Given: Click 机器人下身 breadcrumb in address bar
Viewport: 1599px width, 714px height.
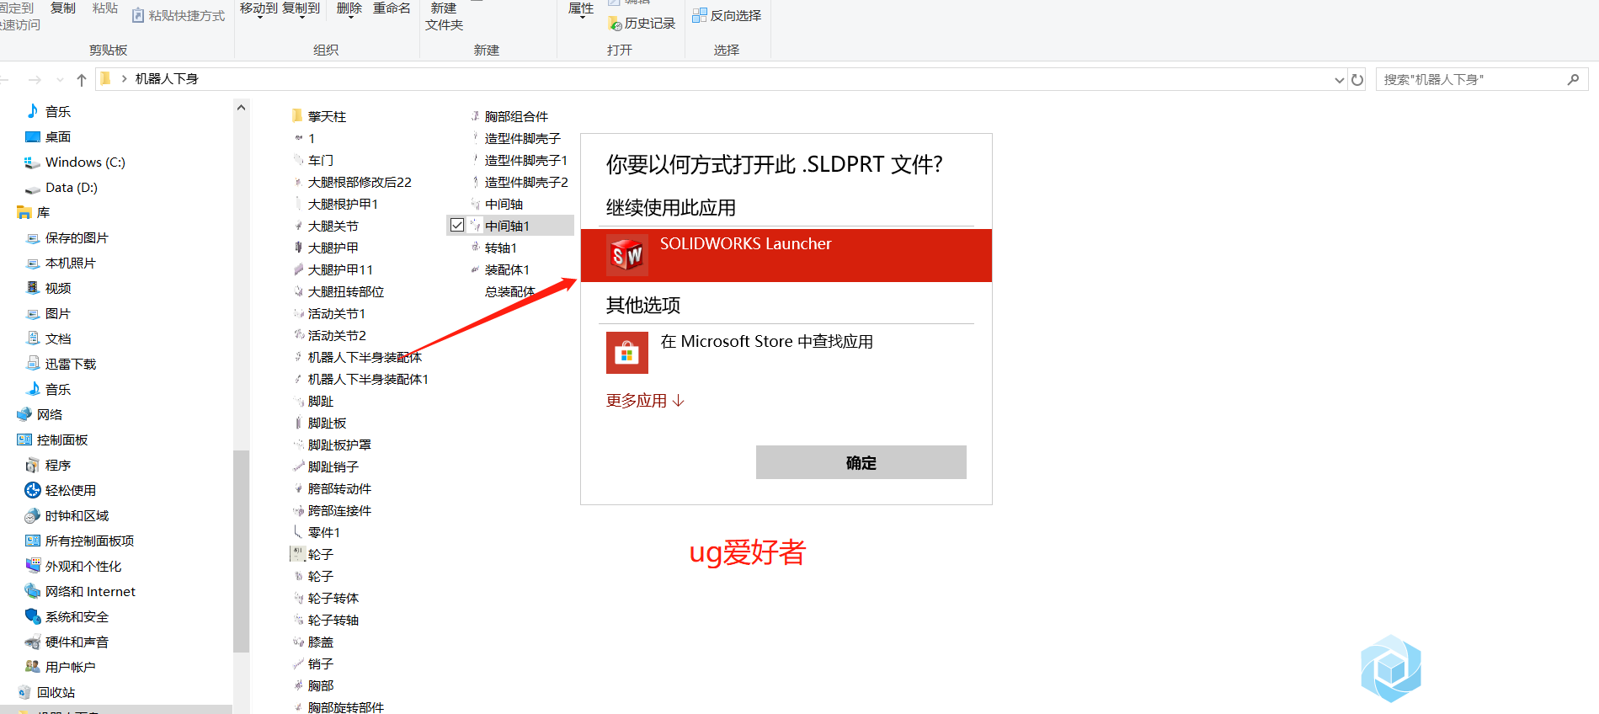Looking at the screenshot, I should (167, 79).
